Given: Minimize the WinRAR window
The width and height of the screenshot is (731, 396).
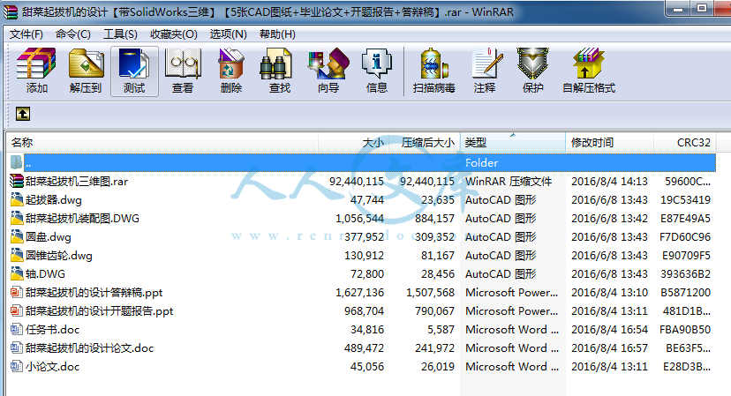Looking at the screenshot, I should pyautogui.click(x=678, y=9).
